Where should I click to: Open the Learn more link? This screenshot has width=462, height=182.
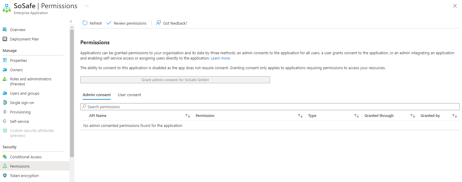(220, 58)
